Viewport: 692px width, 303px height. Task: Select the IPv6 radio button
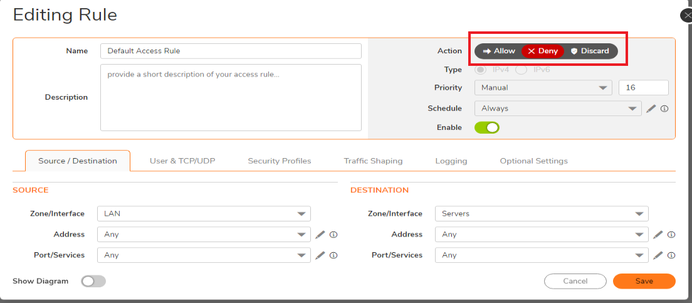point(521,69)
